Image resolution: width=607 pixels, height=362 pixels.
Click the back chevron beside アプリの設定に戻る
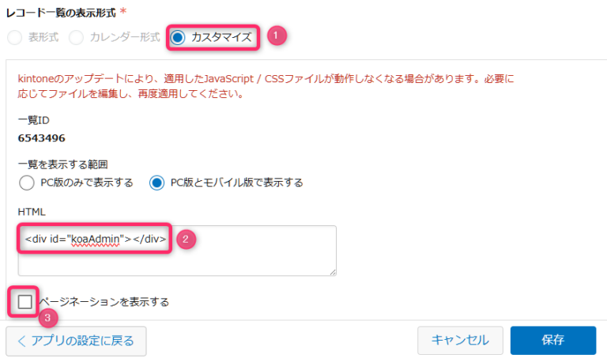[21, 341]
